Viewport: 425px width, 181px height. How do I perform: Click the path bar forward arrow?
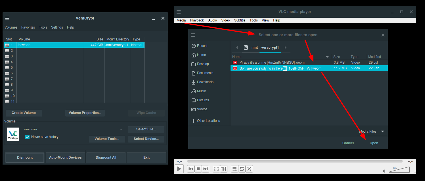pos(286,48)
